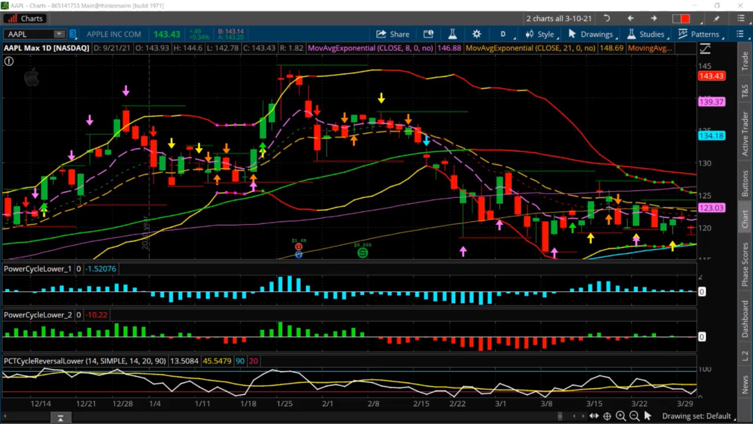Click the bottom time scrollbar thumb
753x424 pixels.
pos(560,416)
